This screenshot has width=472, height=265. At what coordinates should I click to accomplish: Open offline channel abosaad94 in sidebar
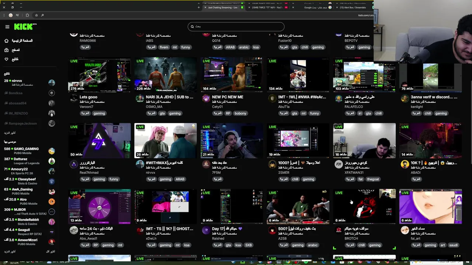pyautogui.click(x=29, y=103)
